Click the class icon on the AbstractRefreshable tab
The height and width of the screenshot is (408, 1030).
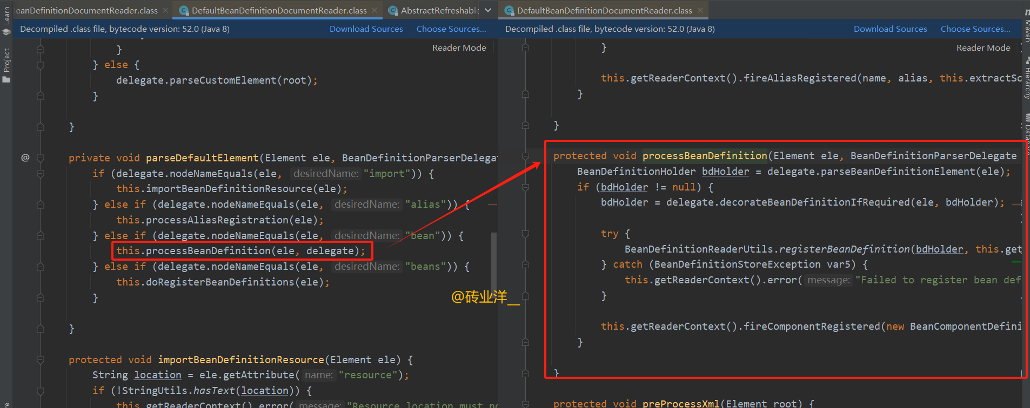click(x=393, y=10)
